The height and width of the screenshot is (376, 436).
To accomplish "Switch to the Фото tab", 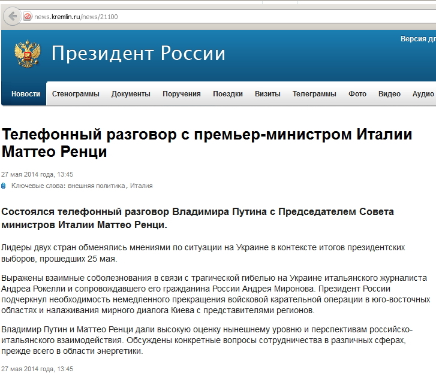I will pyautogui.click(x=357, y=94).
